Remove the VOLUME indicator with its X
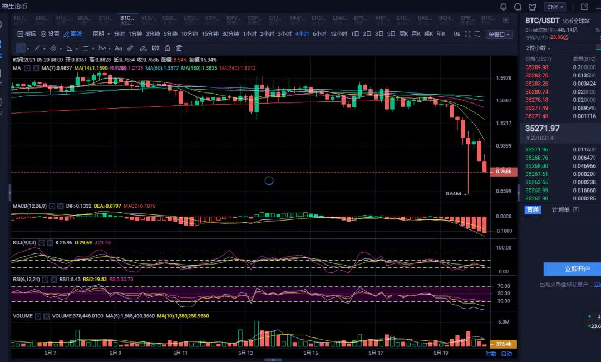Screen dimensions: 601x362 pos(46,316)
